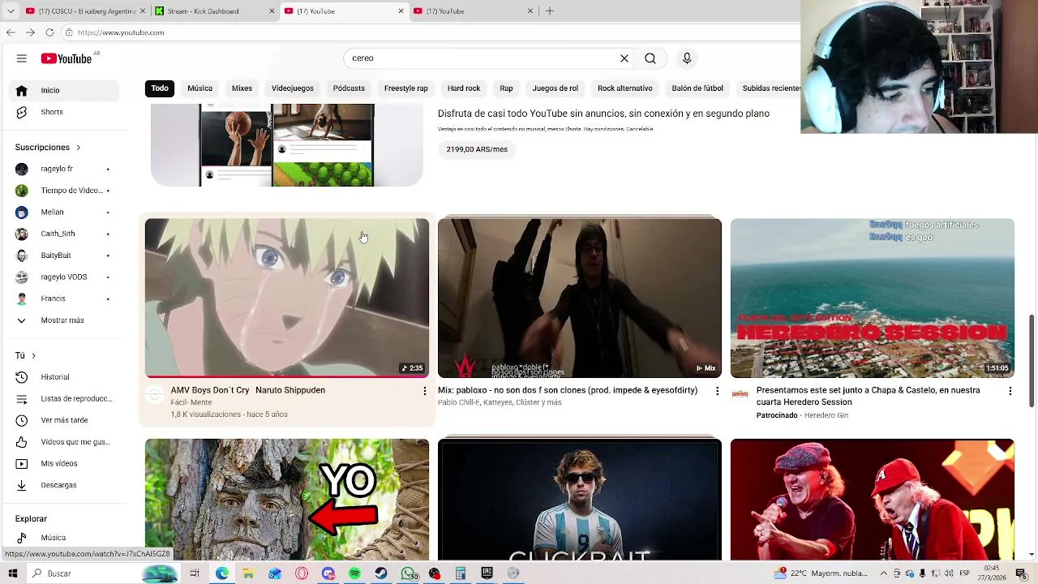Open Listas de reproducción in sidebar
Image resolution: width=1038 pixels, height=584 pixels.
click(x=63, y=398)
